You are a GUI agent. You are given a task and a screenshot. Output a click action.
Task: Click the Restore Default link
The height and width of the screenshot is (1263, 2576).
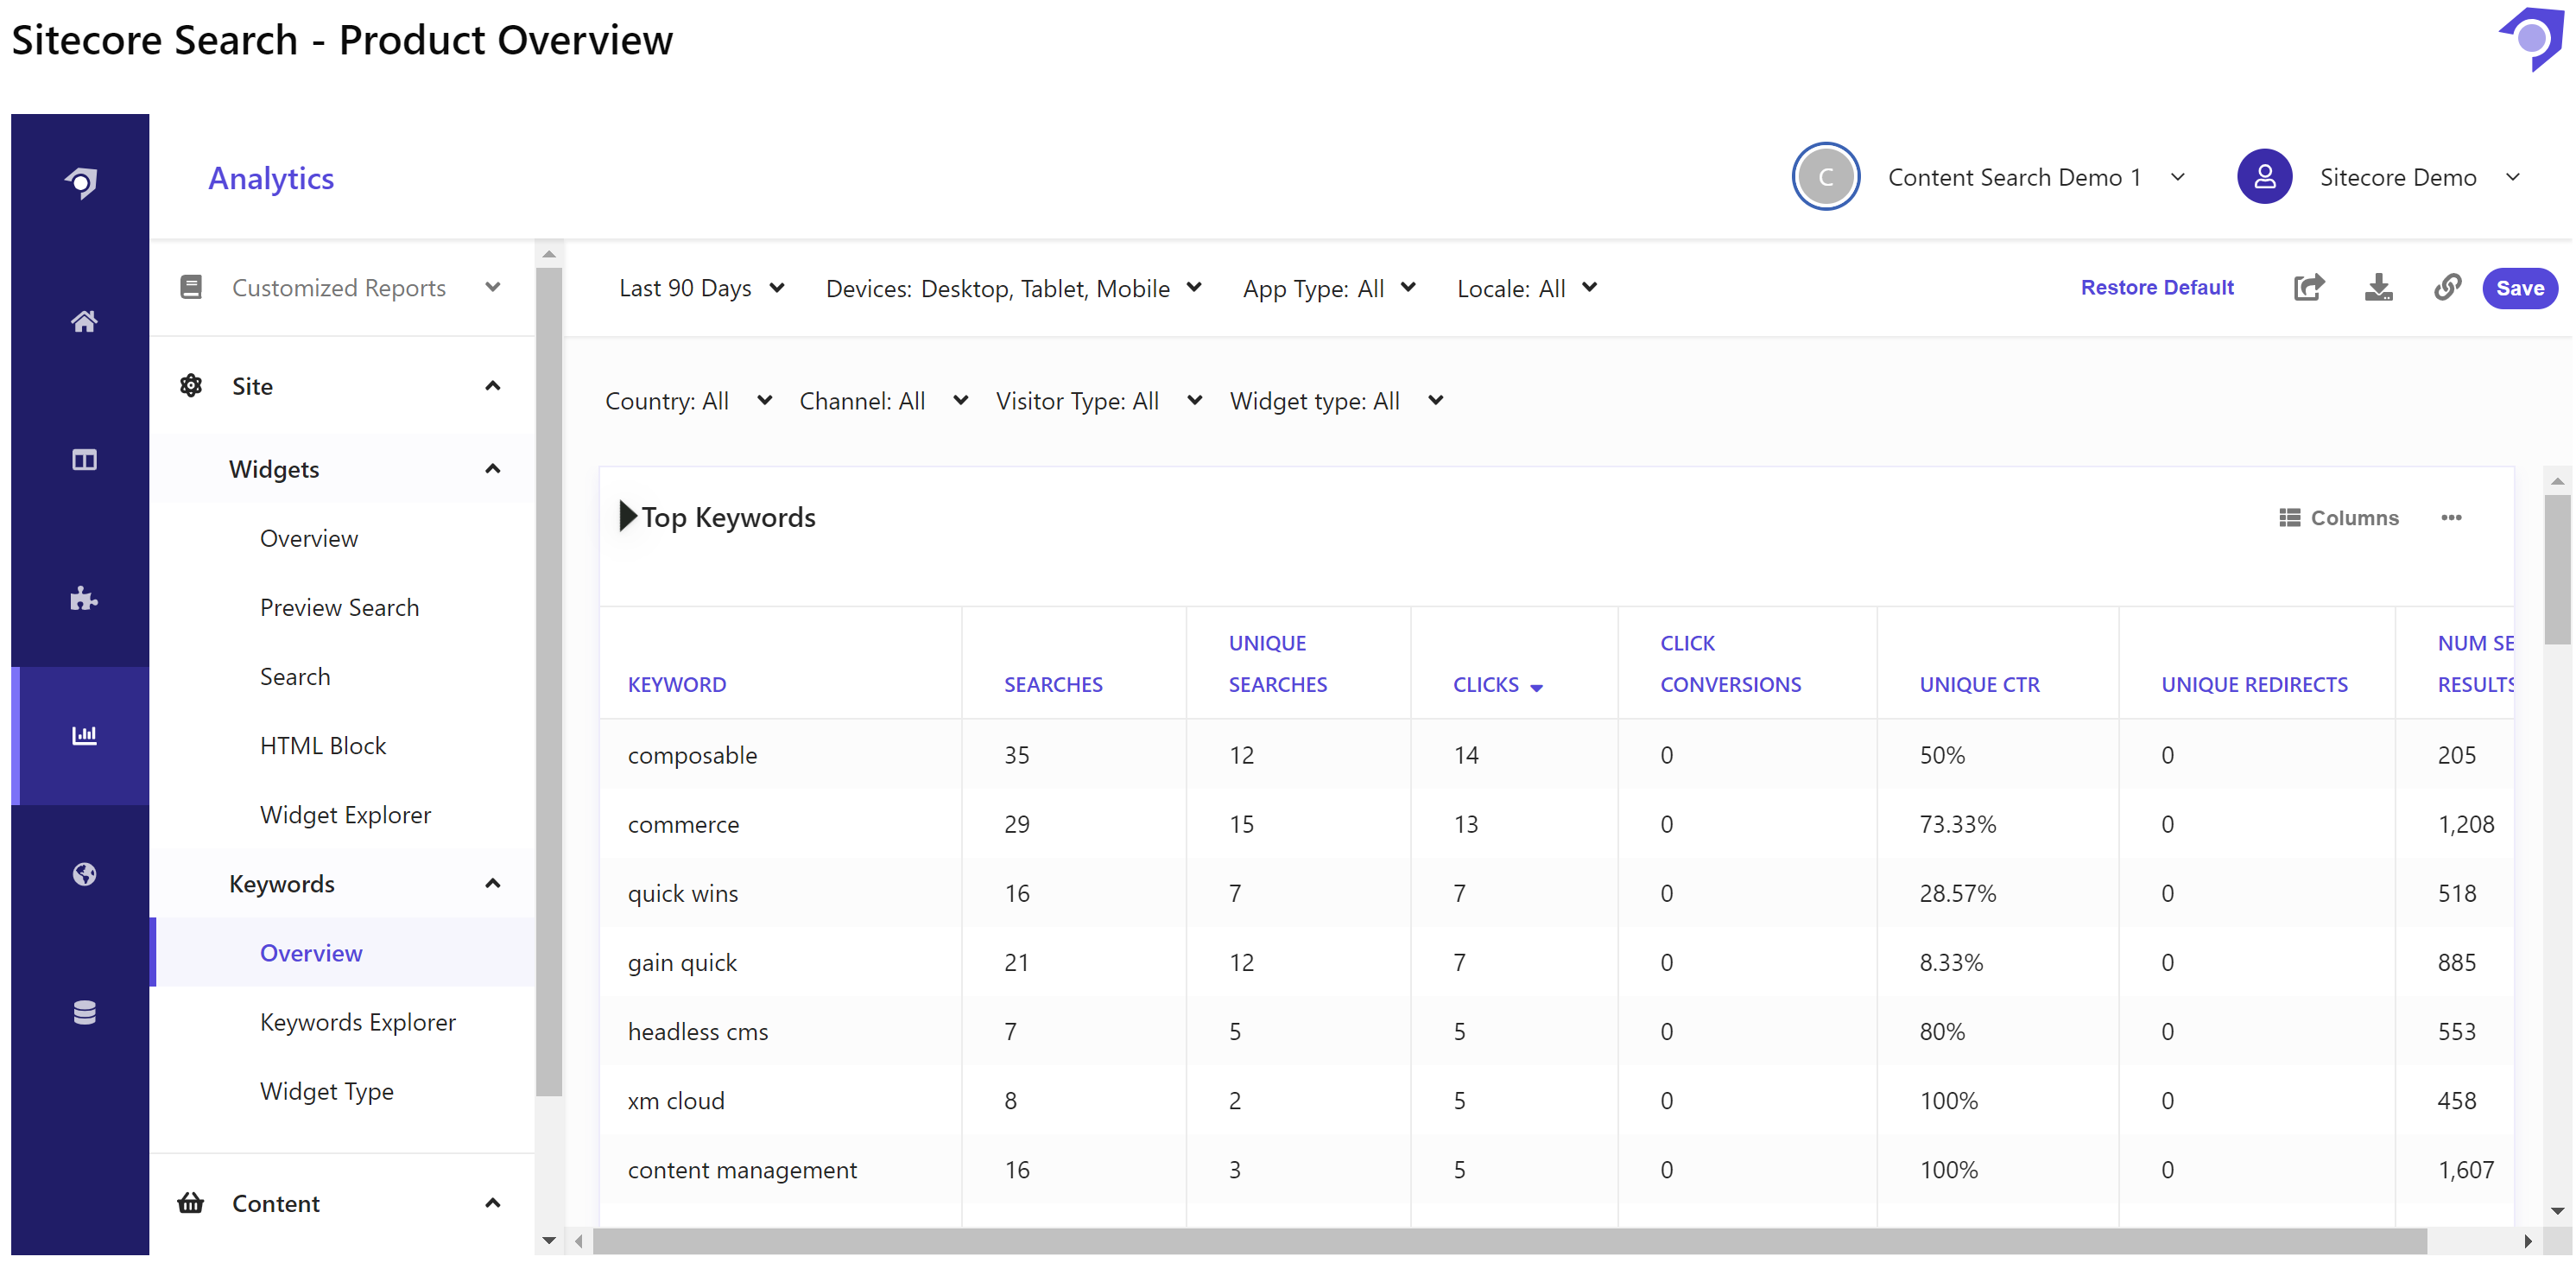[x=2156, y=287]
